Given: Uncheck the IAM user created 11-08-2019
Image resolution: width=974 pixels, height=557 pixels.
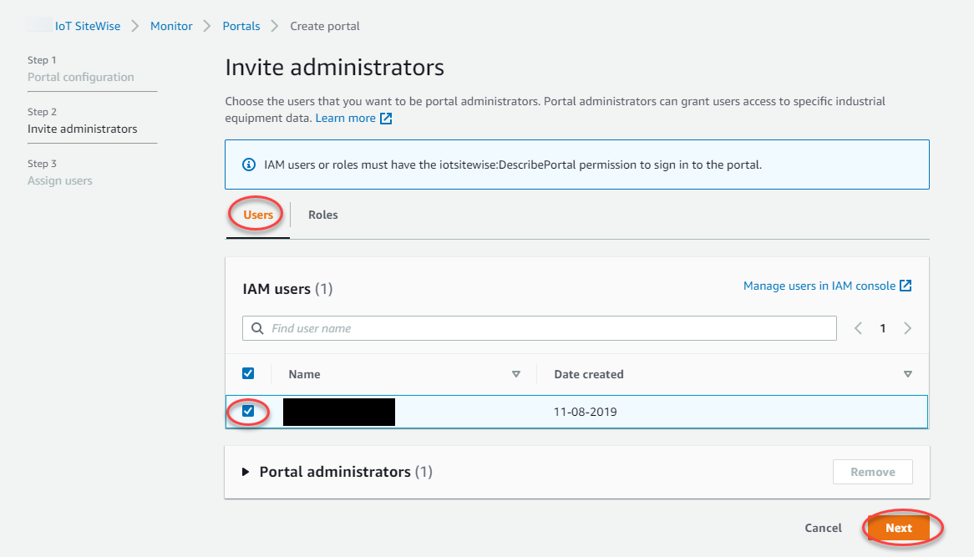Looking at the screenshot, I should (248, 411).
